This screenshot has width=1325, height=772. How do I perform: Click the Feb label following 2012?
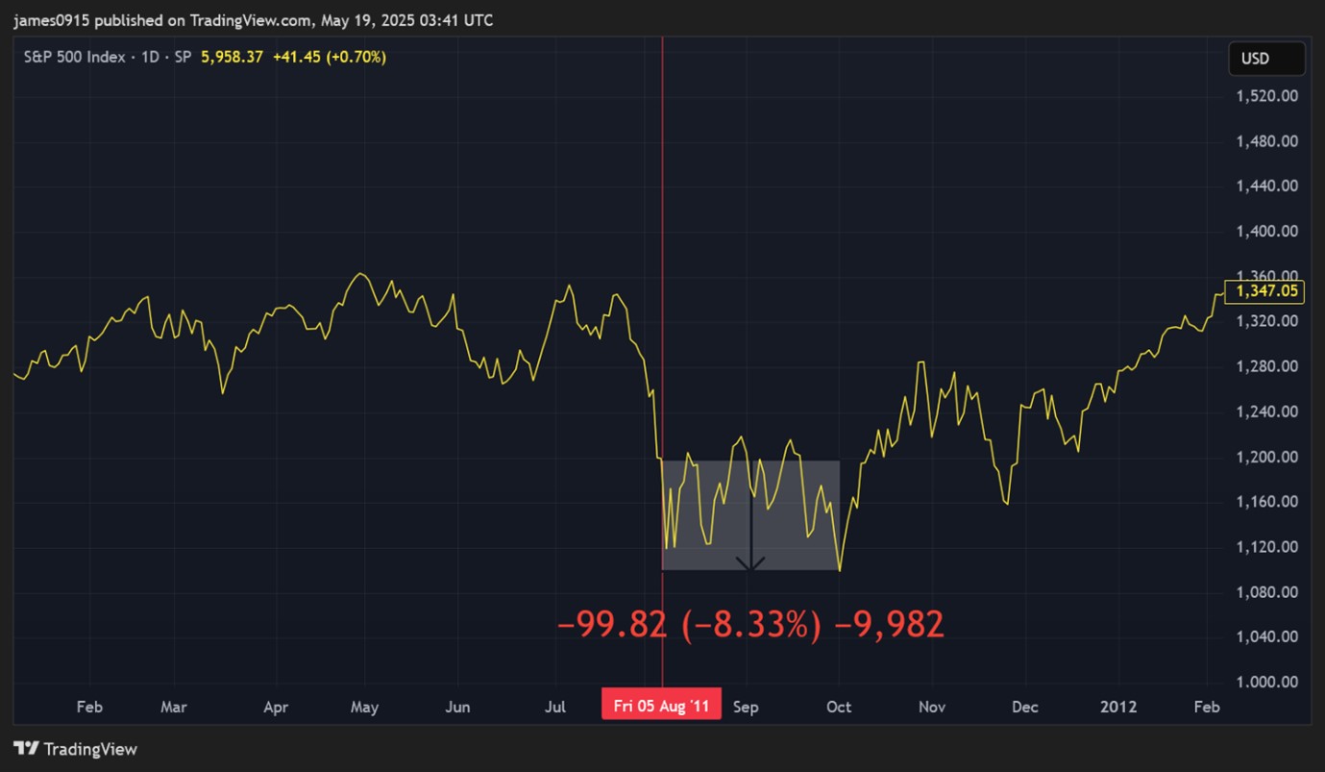coord(1207,707)
